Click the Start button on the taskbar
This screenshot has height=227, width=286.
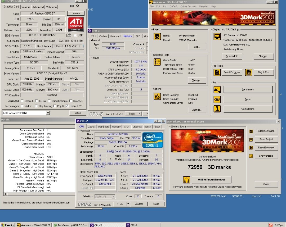(7, 225)
